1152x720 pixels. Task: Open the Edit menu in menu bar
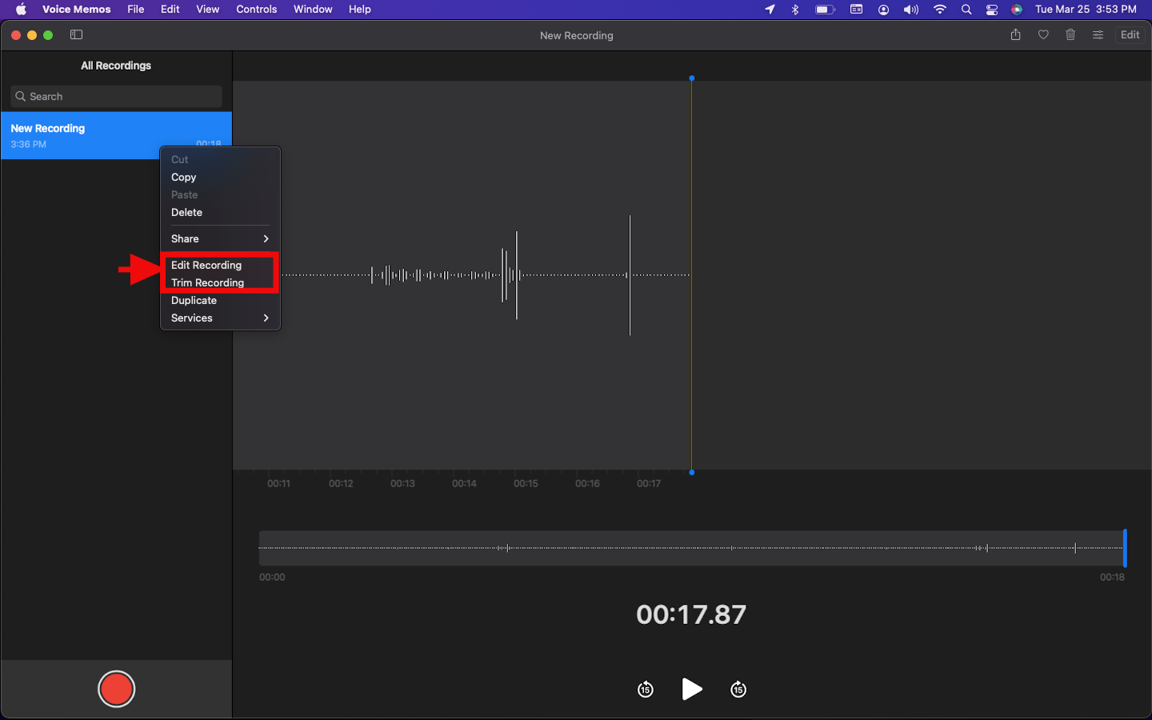[170, 10]
